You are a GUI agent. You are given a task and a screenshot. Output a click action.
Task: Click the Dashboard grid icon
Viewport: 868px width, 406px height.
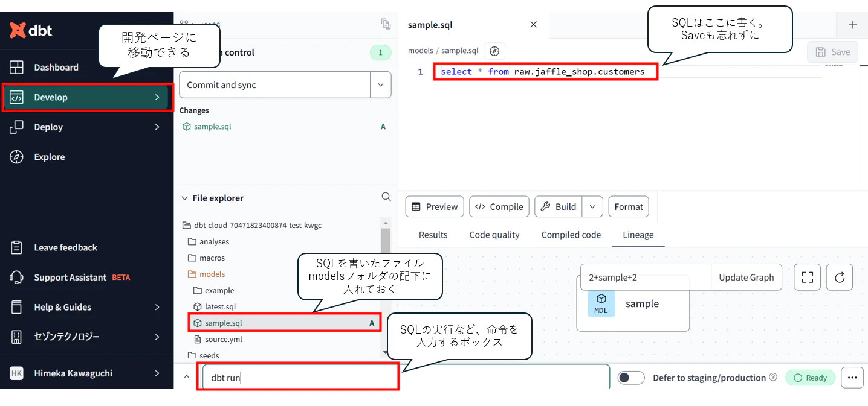[16, 67]
